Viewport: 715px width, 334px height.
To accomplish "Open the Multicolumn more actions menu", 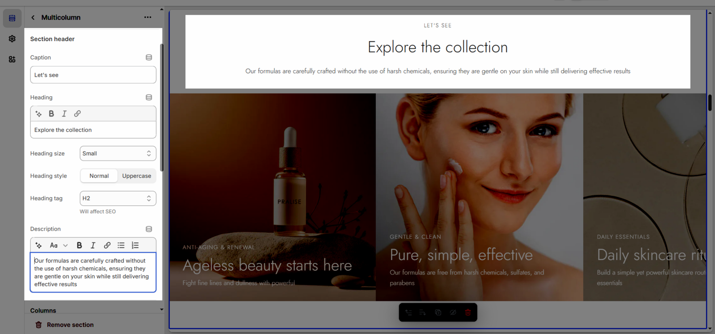I will [x=147, y=17].
